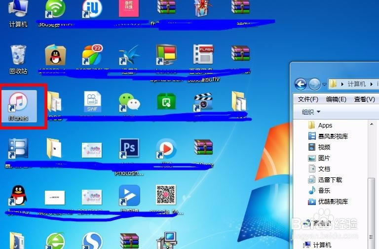
Task: Select 迅雷下载 in navigation pane
Action: tap(325, 179)
